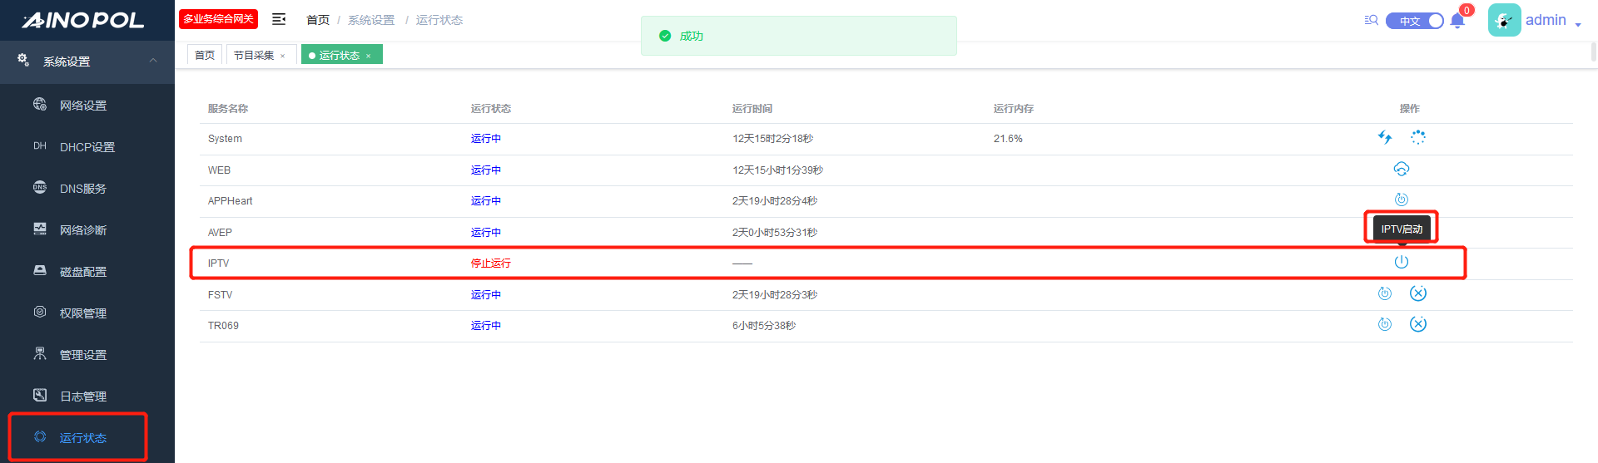
Task: Stop the FSTV service with X icon
Action: (1418, 293)
